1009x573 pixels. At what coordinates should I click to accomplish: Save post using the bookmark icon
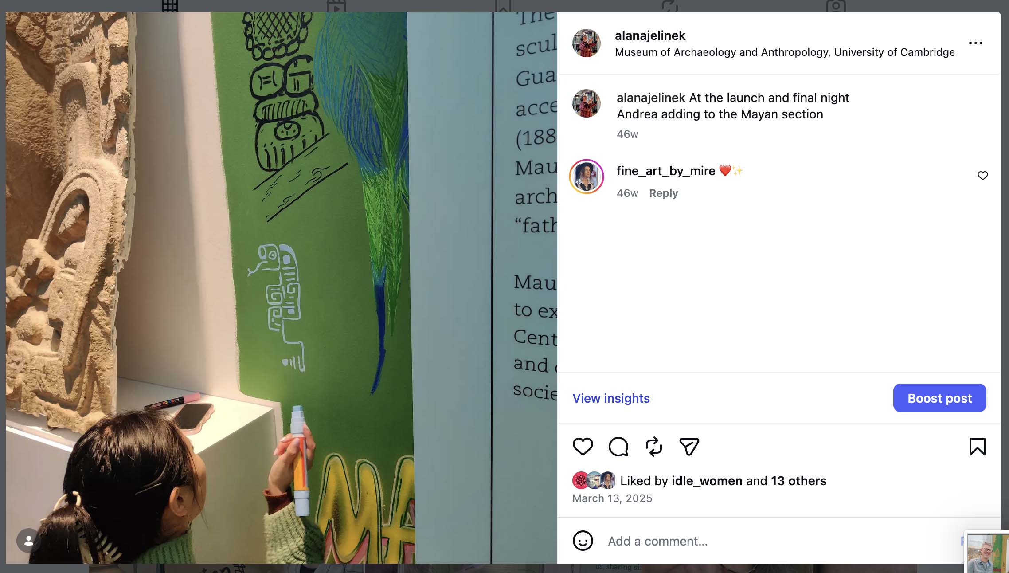point(977,446)
